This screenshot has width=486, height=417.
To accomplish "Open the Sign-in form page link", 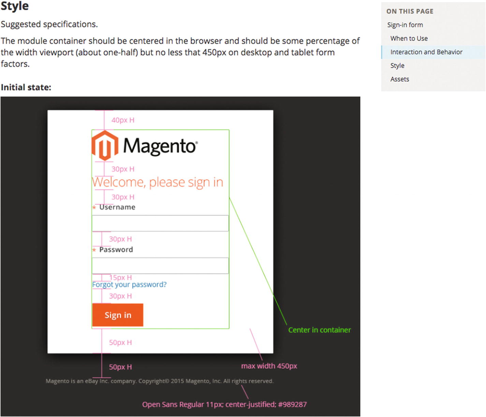I will click(x=405, y=25).
